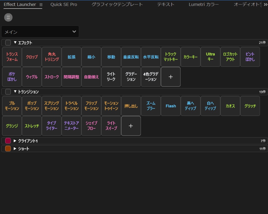Show hidden panel tabs with double chevron
The image size is (268, 214).
[x=265, y=5]
